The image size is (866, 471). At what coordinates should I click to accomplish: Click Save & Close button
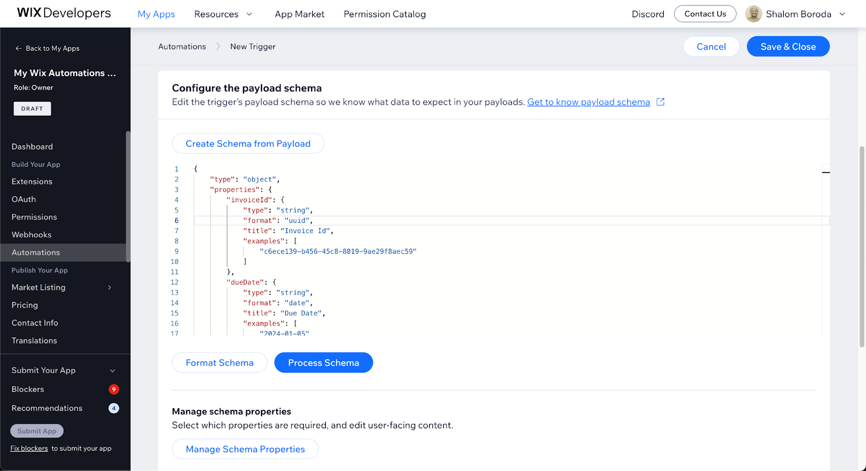[788, 47]
